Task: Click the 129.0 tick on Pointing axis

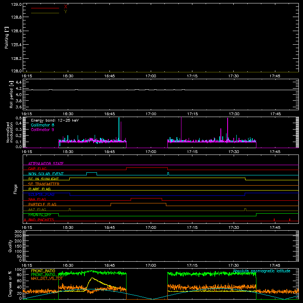Action: (x=16, y=5)
